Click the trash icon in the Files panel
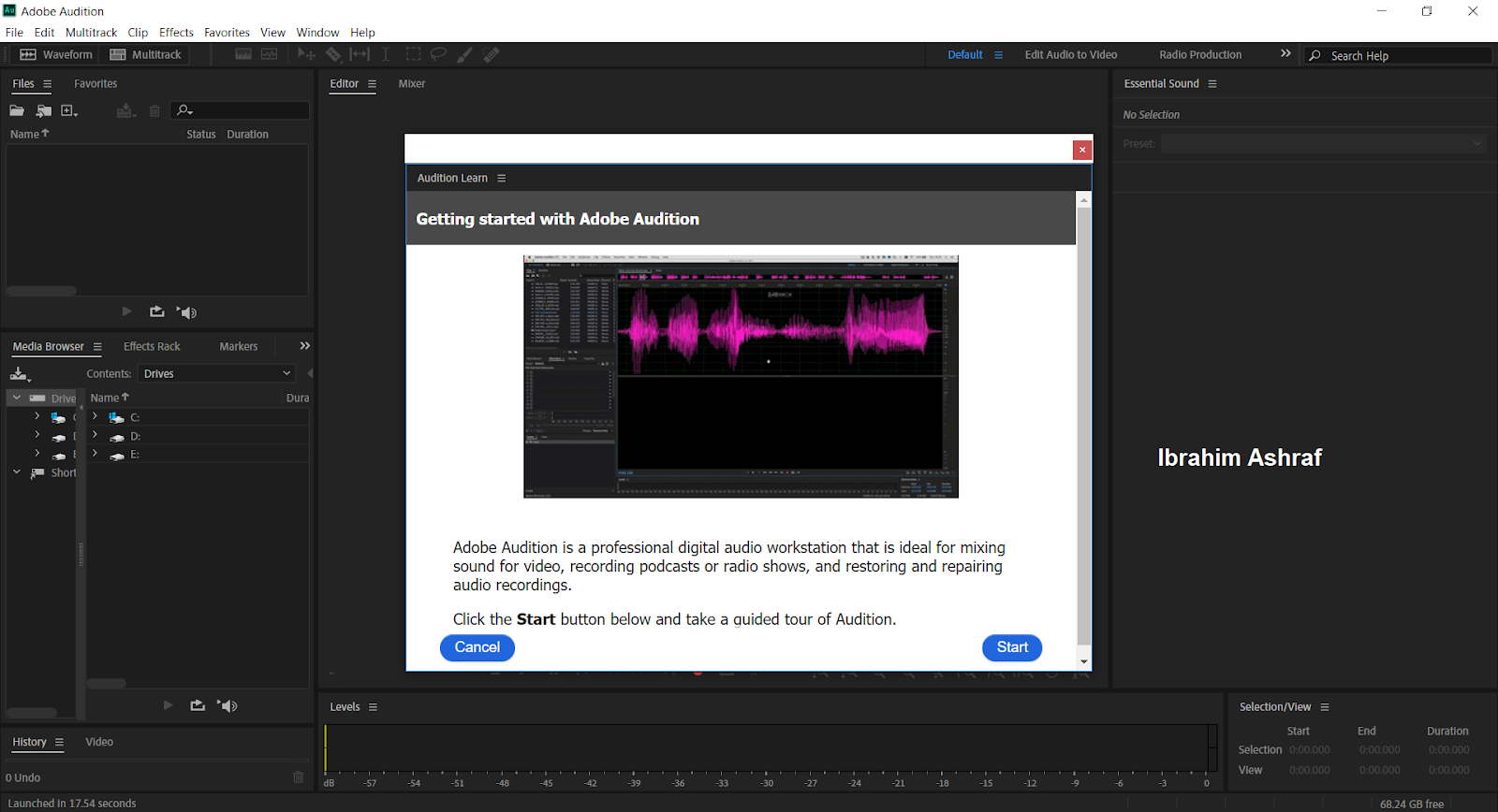Viewport: 1498px width, 812px height. (154, 110)
